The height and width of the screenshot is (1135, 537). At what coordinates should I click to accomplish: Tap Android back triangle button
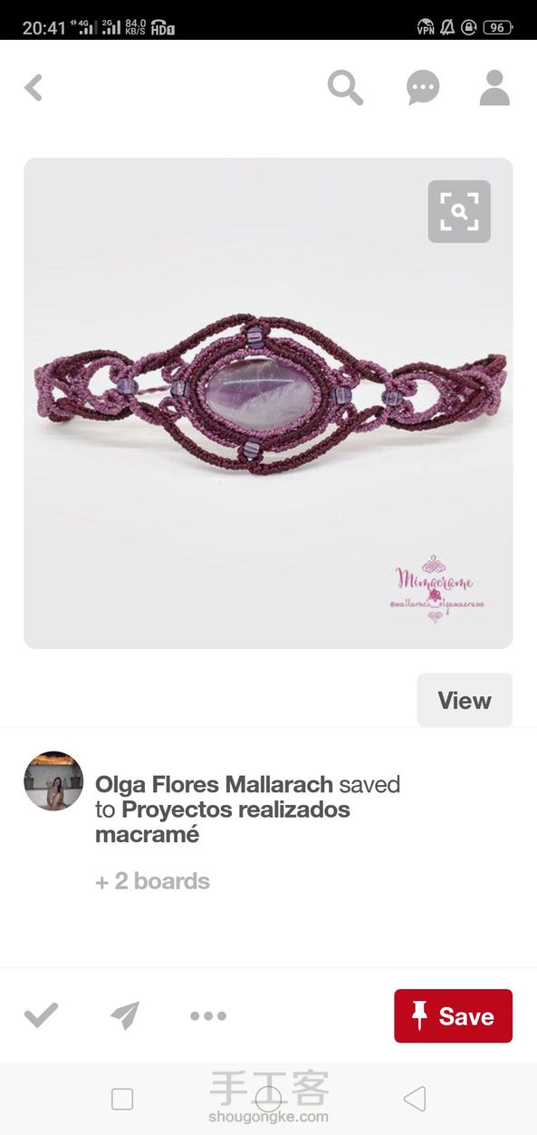point(415,1100)
